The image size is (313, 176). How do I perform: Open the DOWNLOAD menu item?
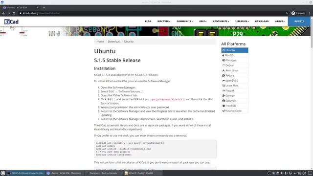262,21
